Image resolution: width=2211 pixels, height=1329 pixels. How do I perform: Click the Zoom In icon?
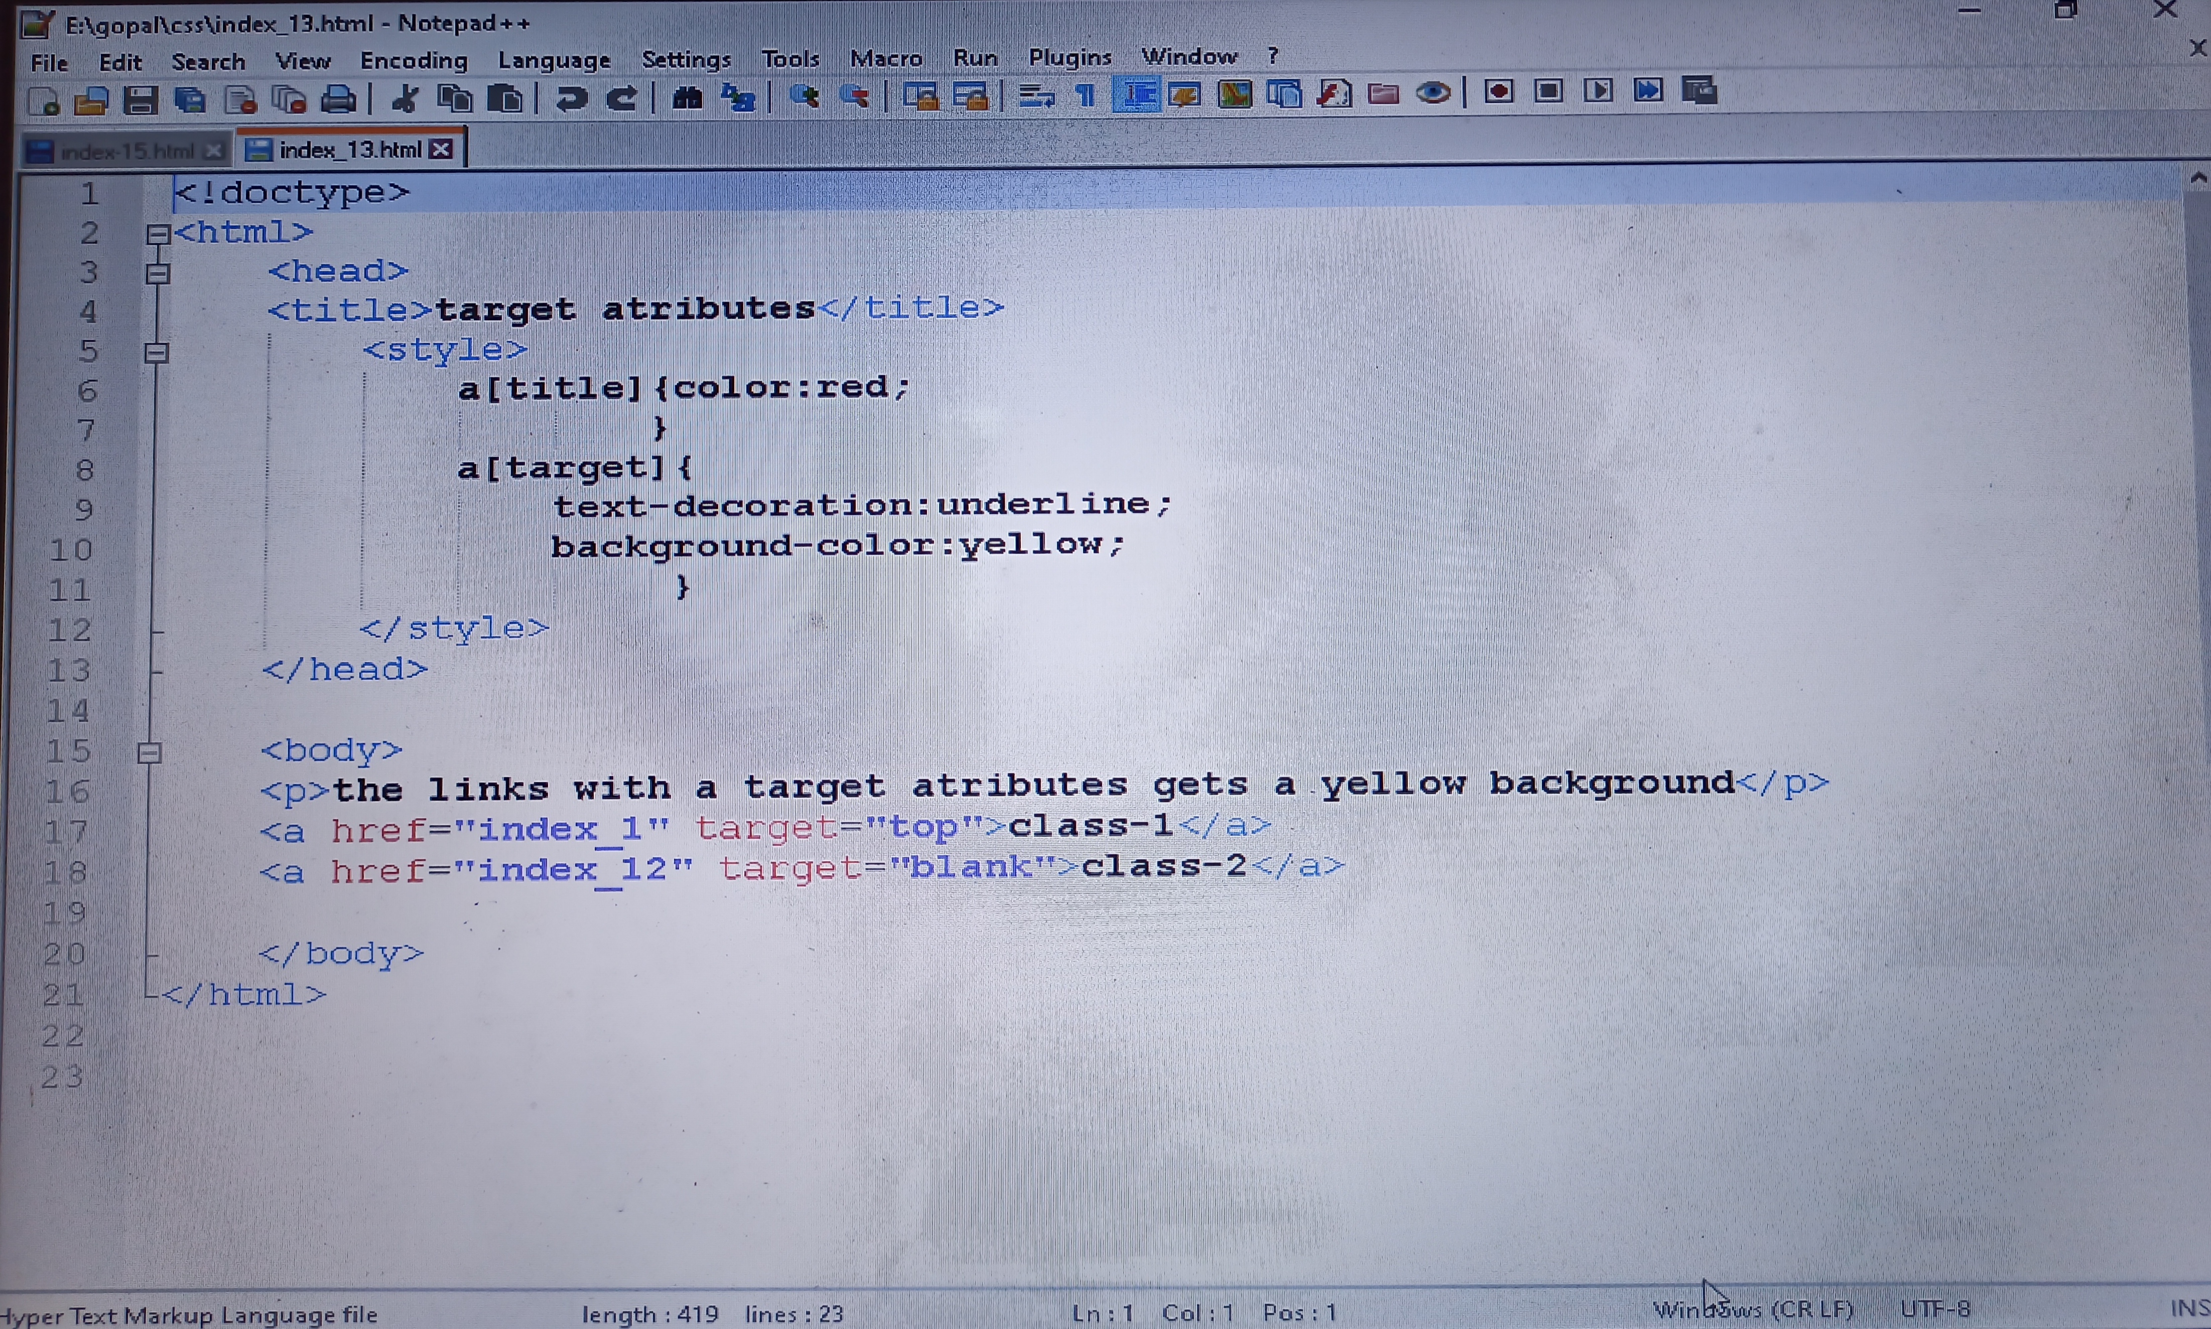pyautogui.click(x=804, y=96)
